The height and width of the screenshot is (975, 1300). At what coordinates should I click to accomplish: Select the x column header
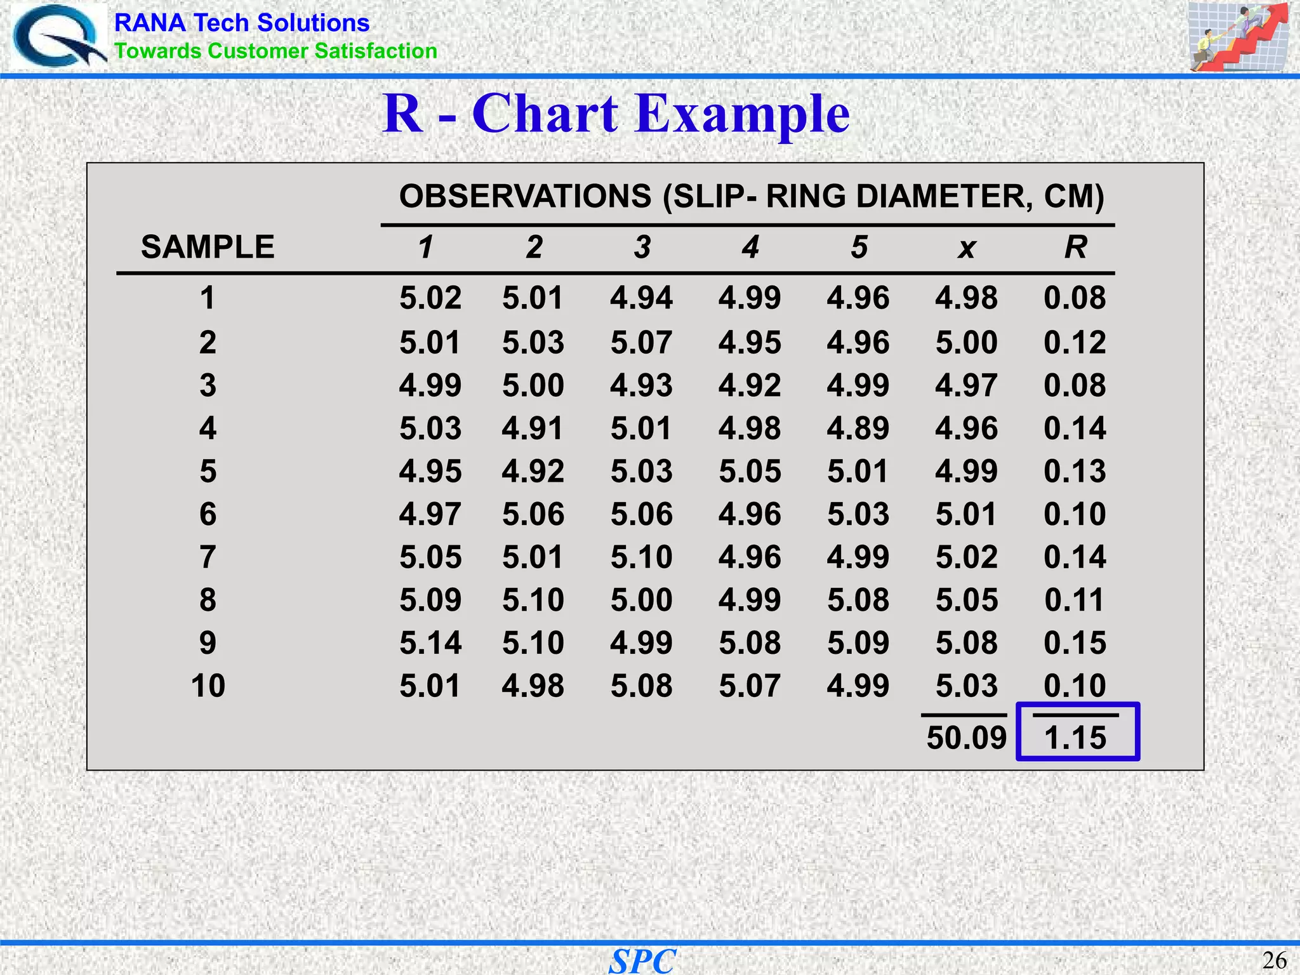(966, 248)
